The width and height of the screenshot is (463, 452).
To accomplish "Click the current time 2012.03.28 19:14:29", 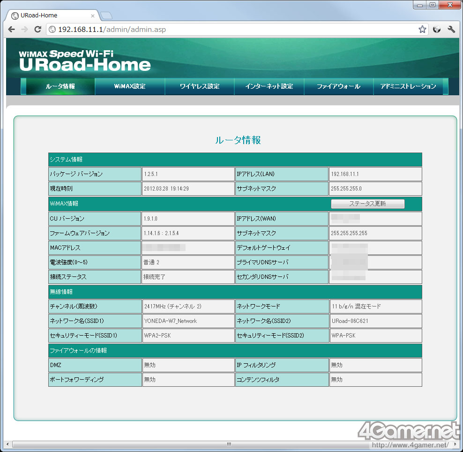I will [166, 188].
